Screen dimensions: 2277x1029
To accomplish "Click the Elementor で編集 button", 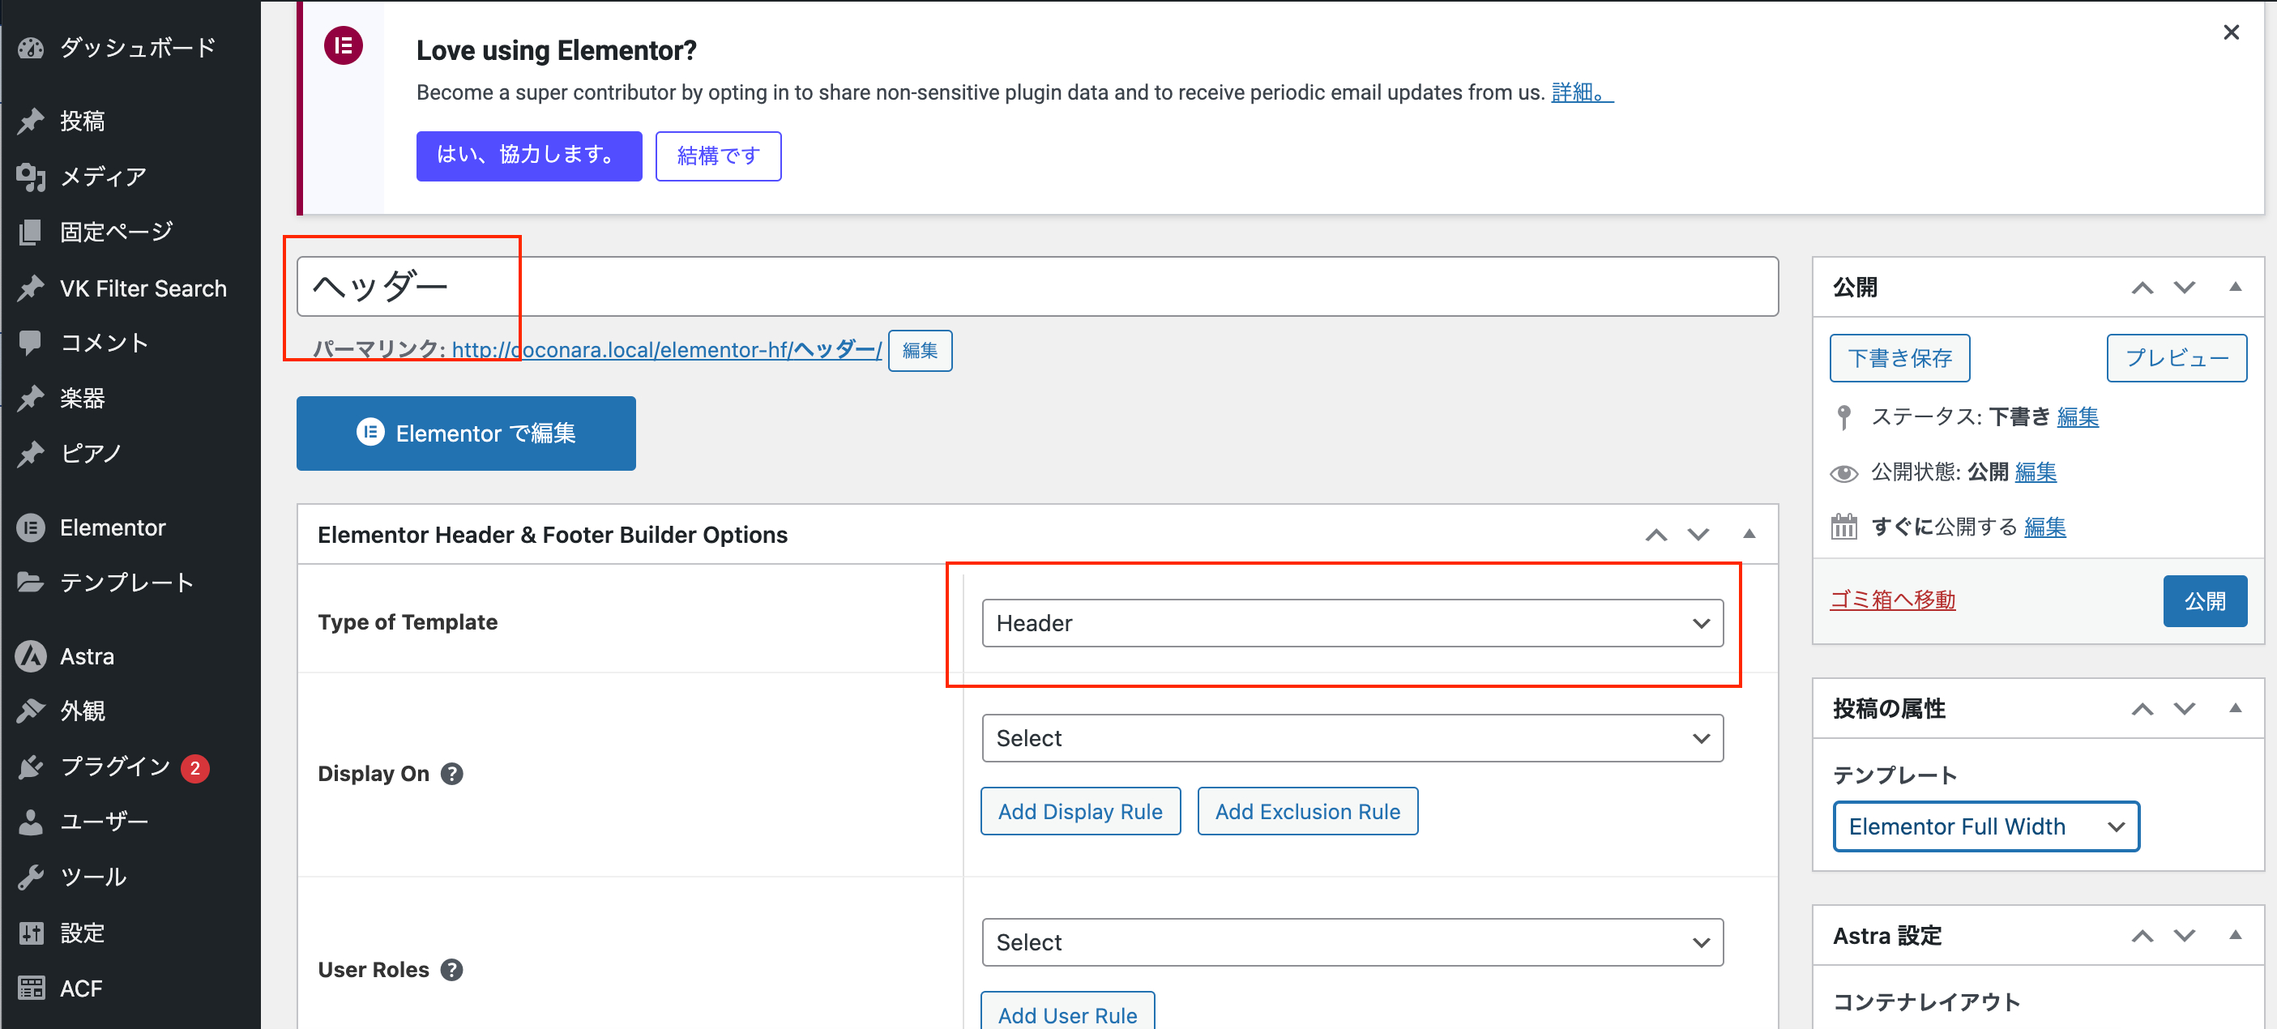I will coord(466,433).
